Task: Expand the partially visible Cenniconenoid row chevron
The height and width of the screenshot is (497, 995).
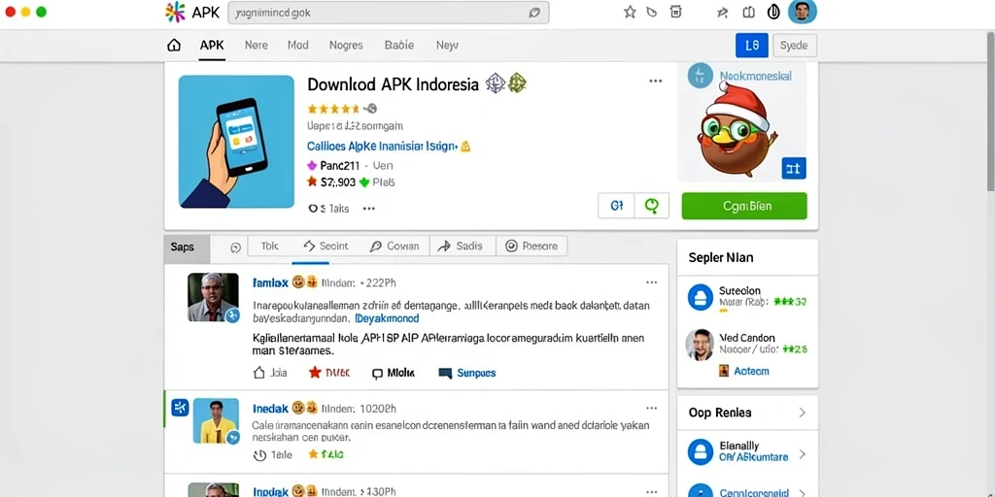Action: [x=802, y=492]
